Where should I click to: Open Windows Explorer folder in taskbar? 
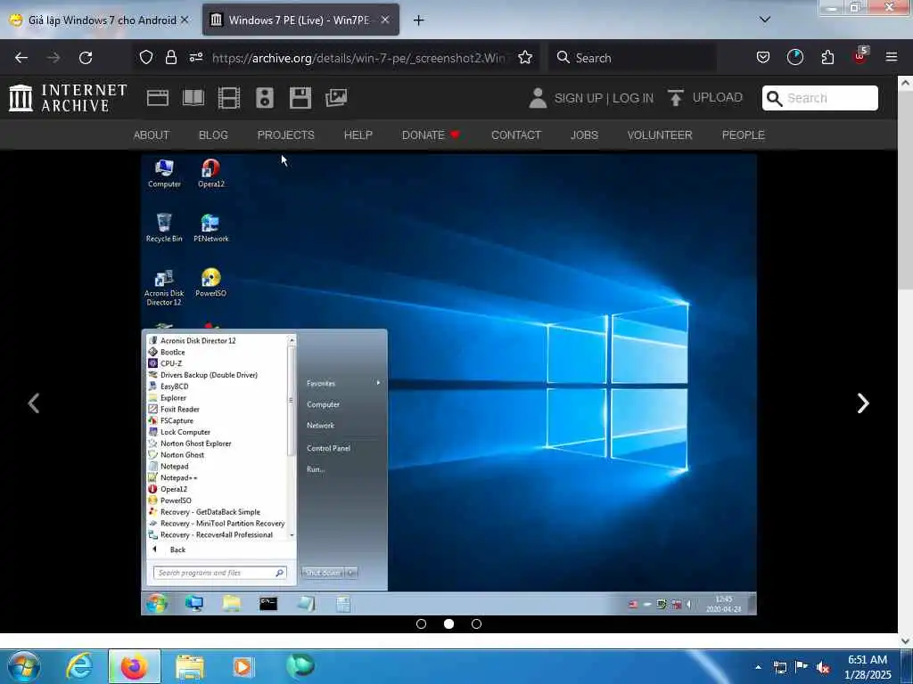coord(190,666)
